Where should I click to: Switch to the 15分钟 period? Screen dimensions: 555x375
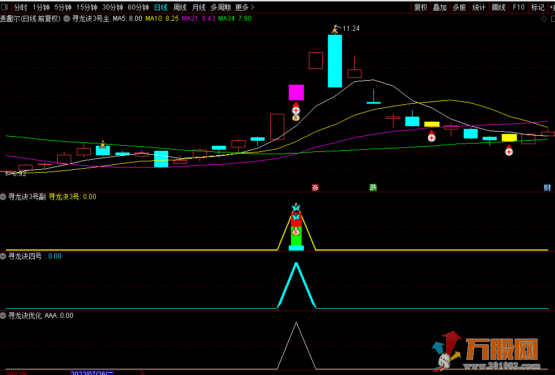[87, 7]
